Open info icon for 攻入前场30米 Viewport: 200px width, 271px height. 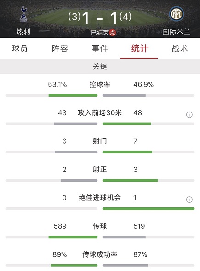coord(189,114)
